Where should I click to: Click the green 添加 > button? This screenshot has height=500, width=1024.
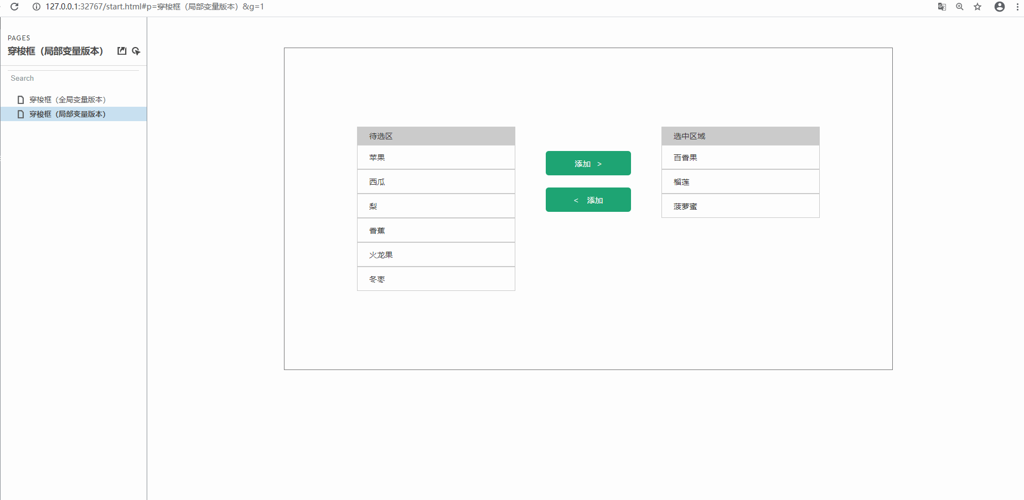588,163
